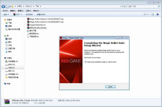
Task: Click 收藏夹 in the navigation pane
Action: (8, 20)
